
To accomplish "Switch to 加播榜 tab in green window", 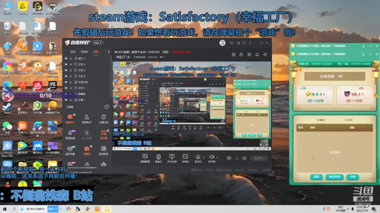I will (x=320, y=120).
